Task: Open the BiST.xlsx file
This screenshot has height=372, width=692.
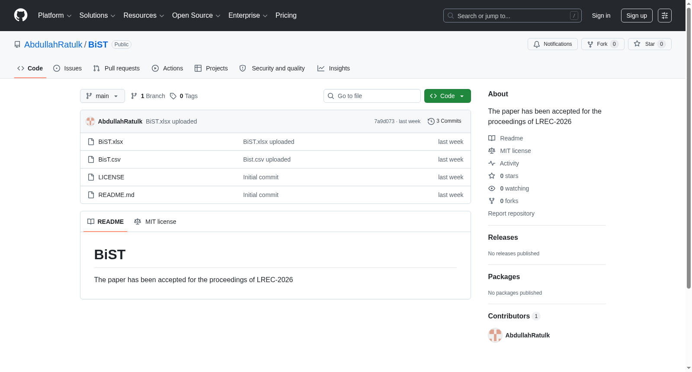Action: pos(111,142)
